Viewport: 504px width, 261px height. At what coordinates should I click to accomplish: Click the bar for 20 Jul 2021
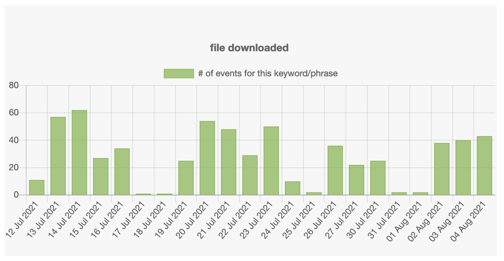207,157
